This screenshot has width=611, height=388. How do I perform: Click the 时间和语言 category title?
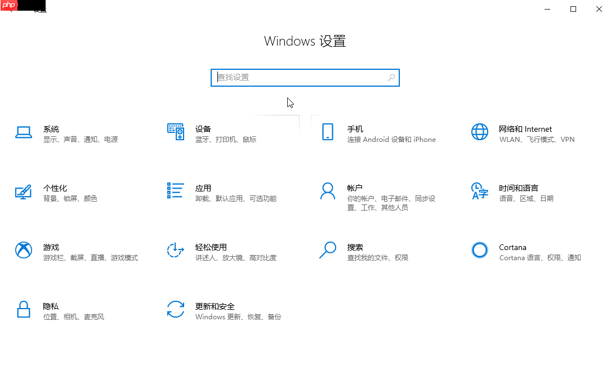tap(519, 188)
